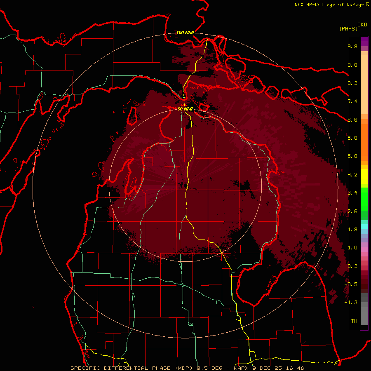Click the 100 NMI range ring label
The image size is (371, 371).
coord(185,33)
